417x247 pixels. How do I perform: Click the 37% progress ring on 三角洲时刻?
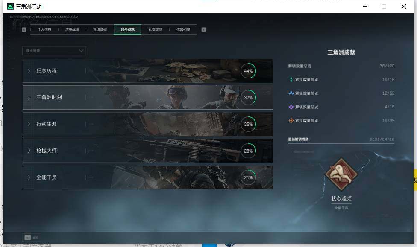[248, 97]
